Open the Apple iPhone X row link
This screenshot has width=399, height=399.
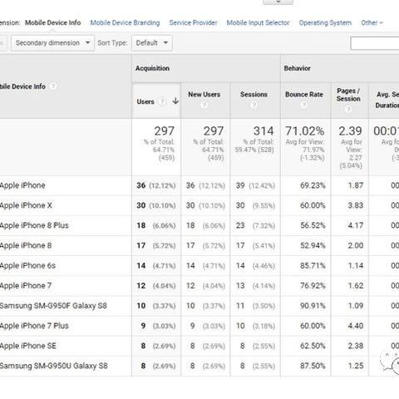pos(26,205)
